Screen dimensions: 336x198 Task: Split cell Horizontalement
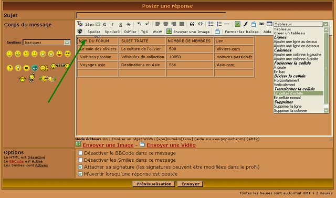click(x=286, y=80)
